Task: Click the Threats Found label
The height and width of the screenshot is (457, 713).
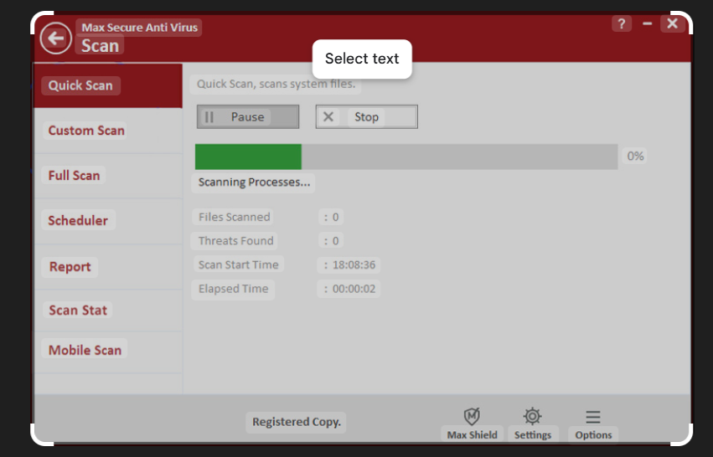Action: point(235,241)
